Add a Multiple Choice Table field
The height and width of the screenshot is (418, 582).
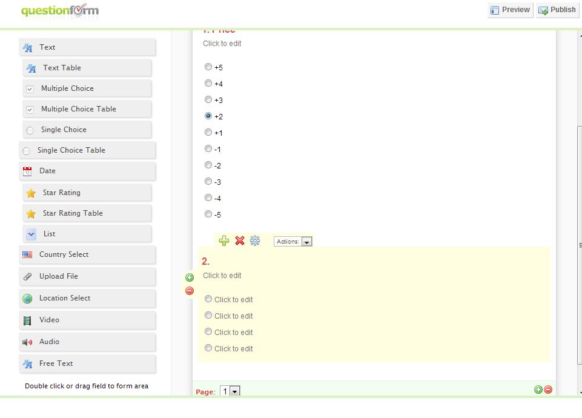(x=87, y=109)
